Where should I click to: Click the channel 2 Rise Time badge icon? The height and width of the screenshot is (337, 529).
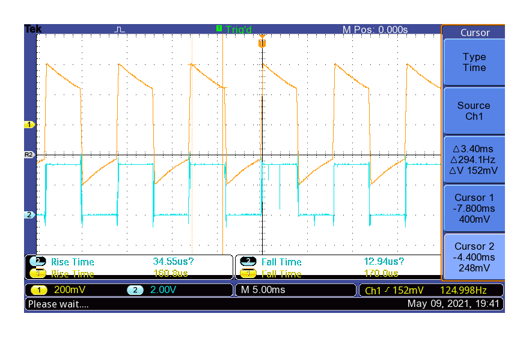[37, 262]
